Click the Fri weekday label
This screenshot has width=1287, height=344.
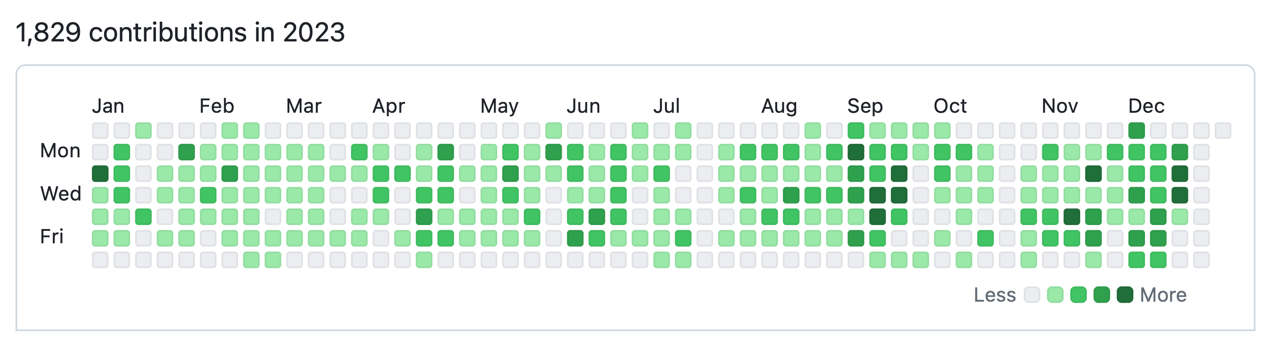[x=52, y=236]
